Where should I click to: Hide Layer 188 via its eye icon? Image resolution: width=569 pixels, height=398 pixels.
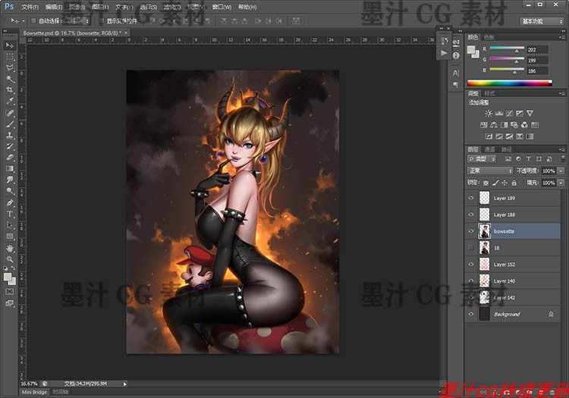pos(471,215)
